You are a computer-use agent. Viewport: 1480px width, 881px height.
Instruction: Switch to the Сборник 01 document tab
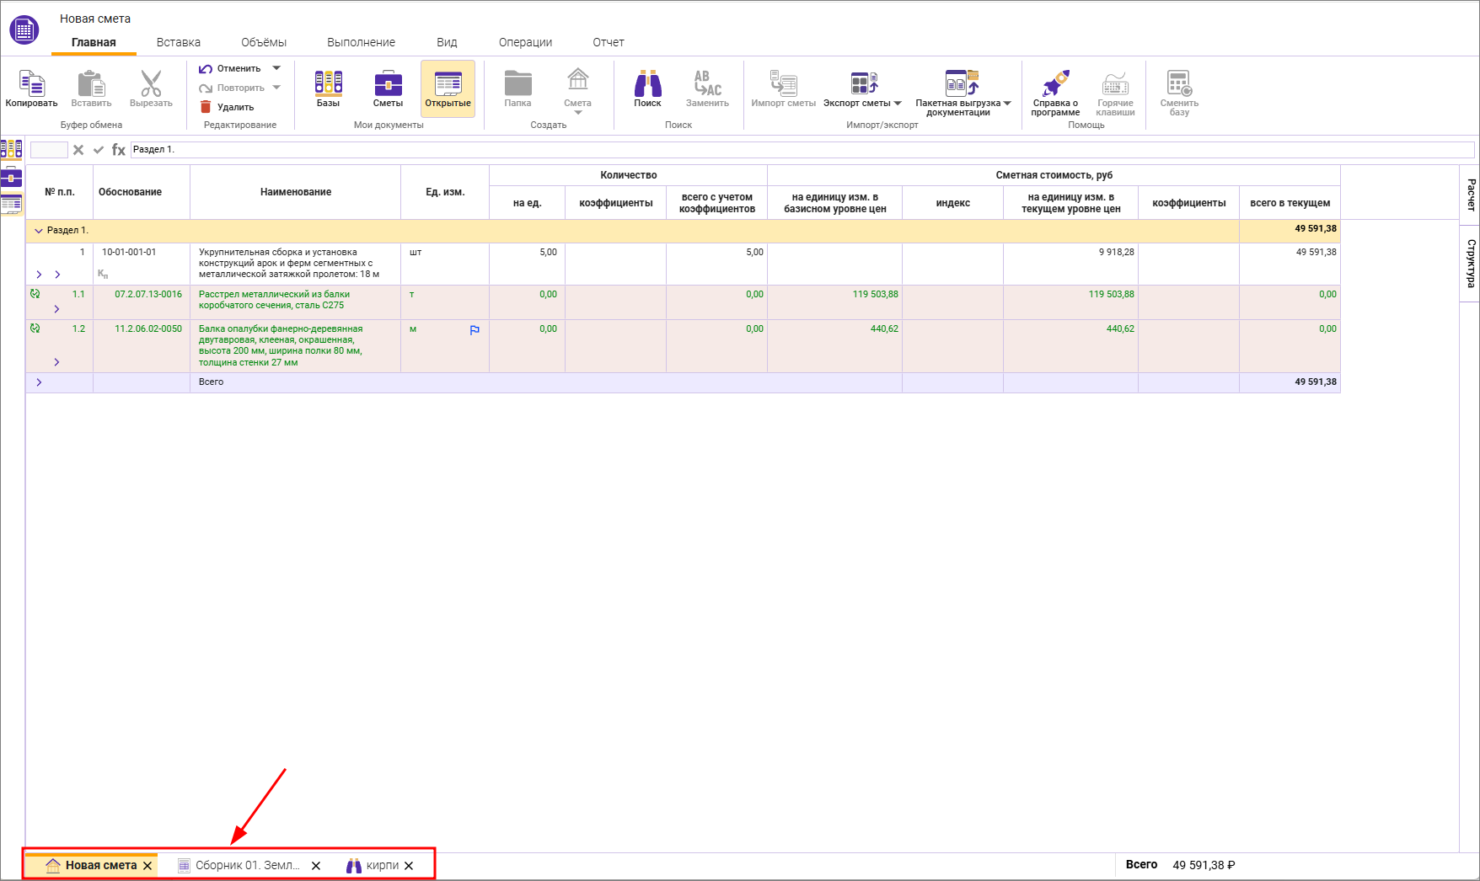pyautogui.click(x=246, y=865)
